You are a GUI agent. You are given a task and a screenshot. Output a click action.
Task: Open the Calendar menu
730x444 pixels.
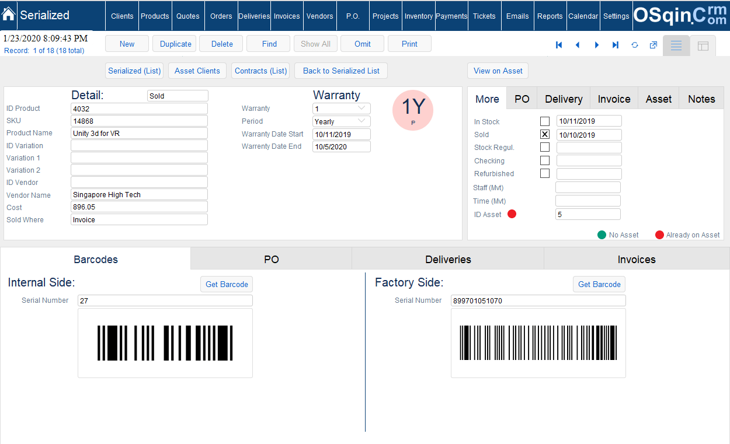pos(583,16)
